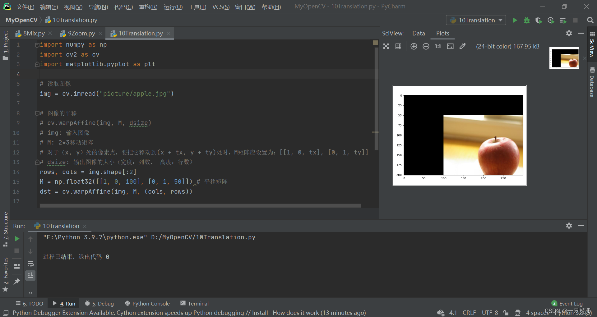Zoom in on the SciView plot

coord(414,46)
